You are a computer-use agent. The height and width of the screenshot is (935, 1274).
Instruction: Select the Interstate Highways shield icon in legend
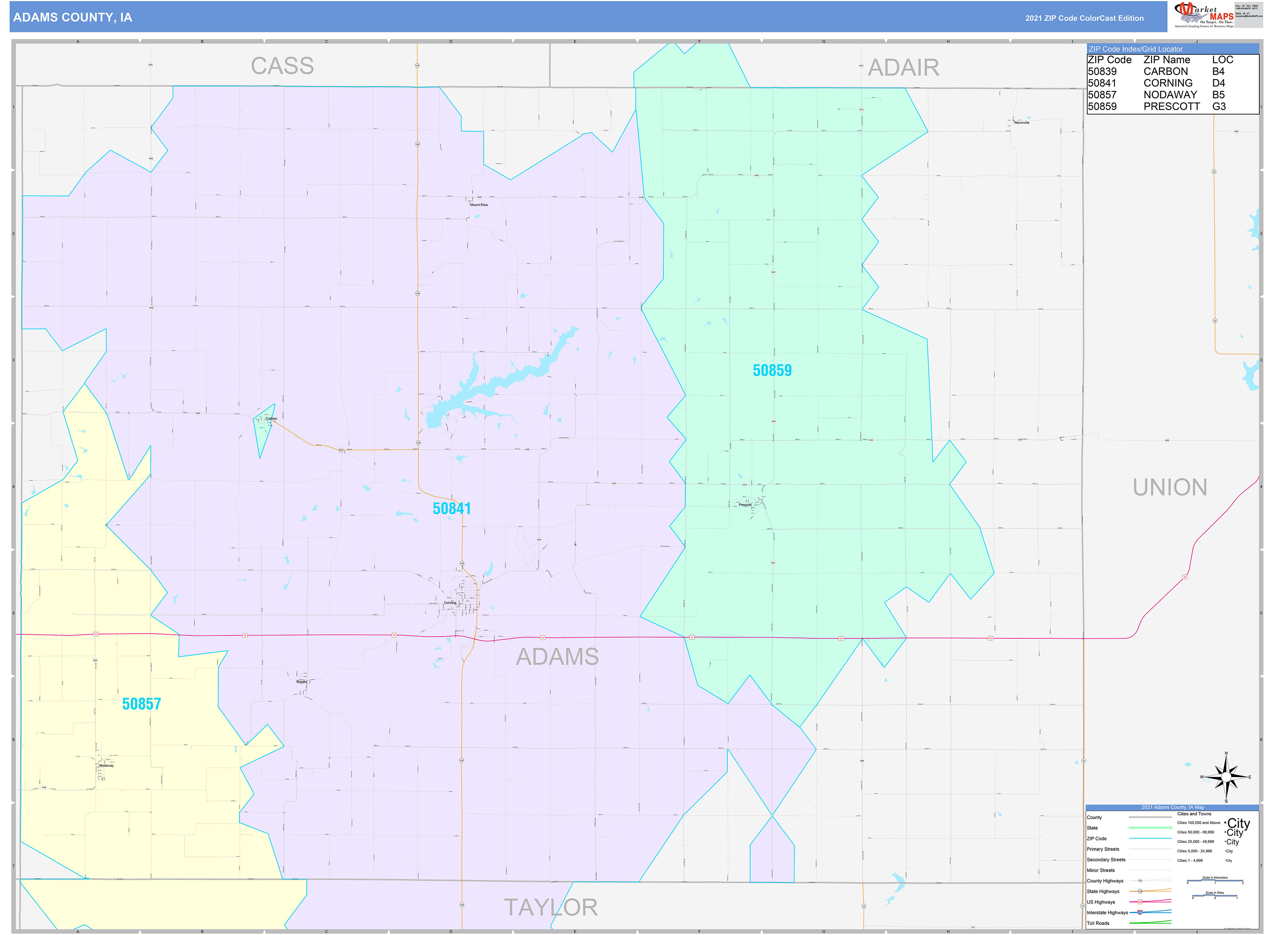[1140, 913]
